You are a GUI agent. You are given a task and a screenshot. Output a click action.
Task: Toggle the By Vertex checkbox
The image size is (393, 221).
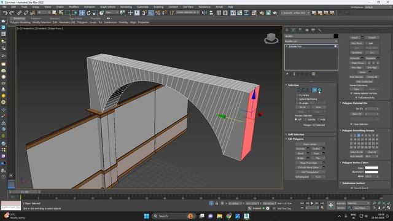(x=297, y=95)
